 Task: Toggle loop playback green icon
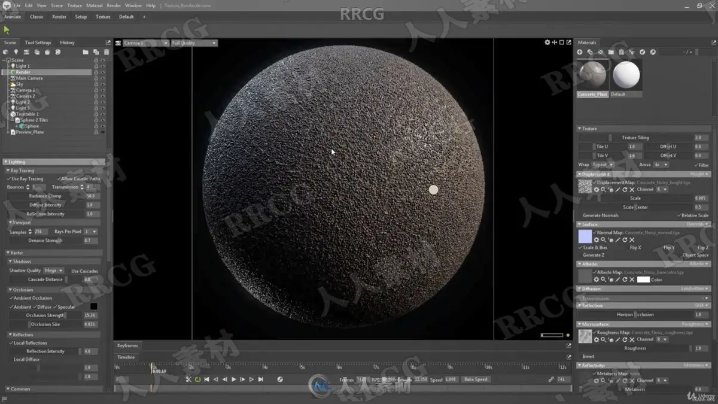197,379
